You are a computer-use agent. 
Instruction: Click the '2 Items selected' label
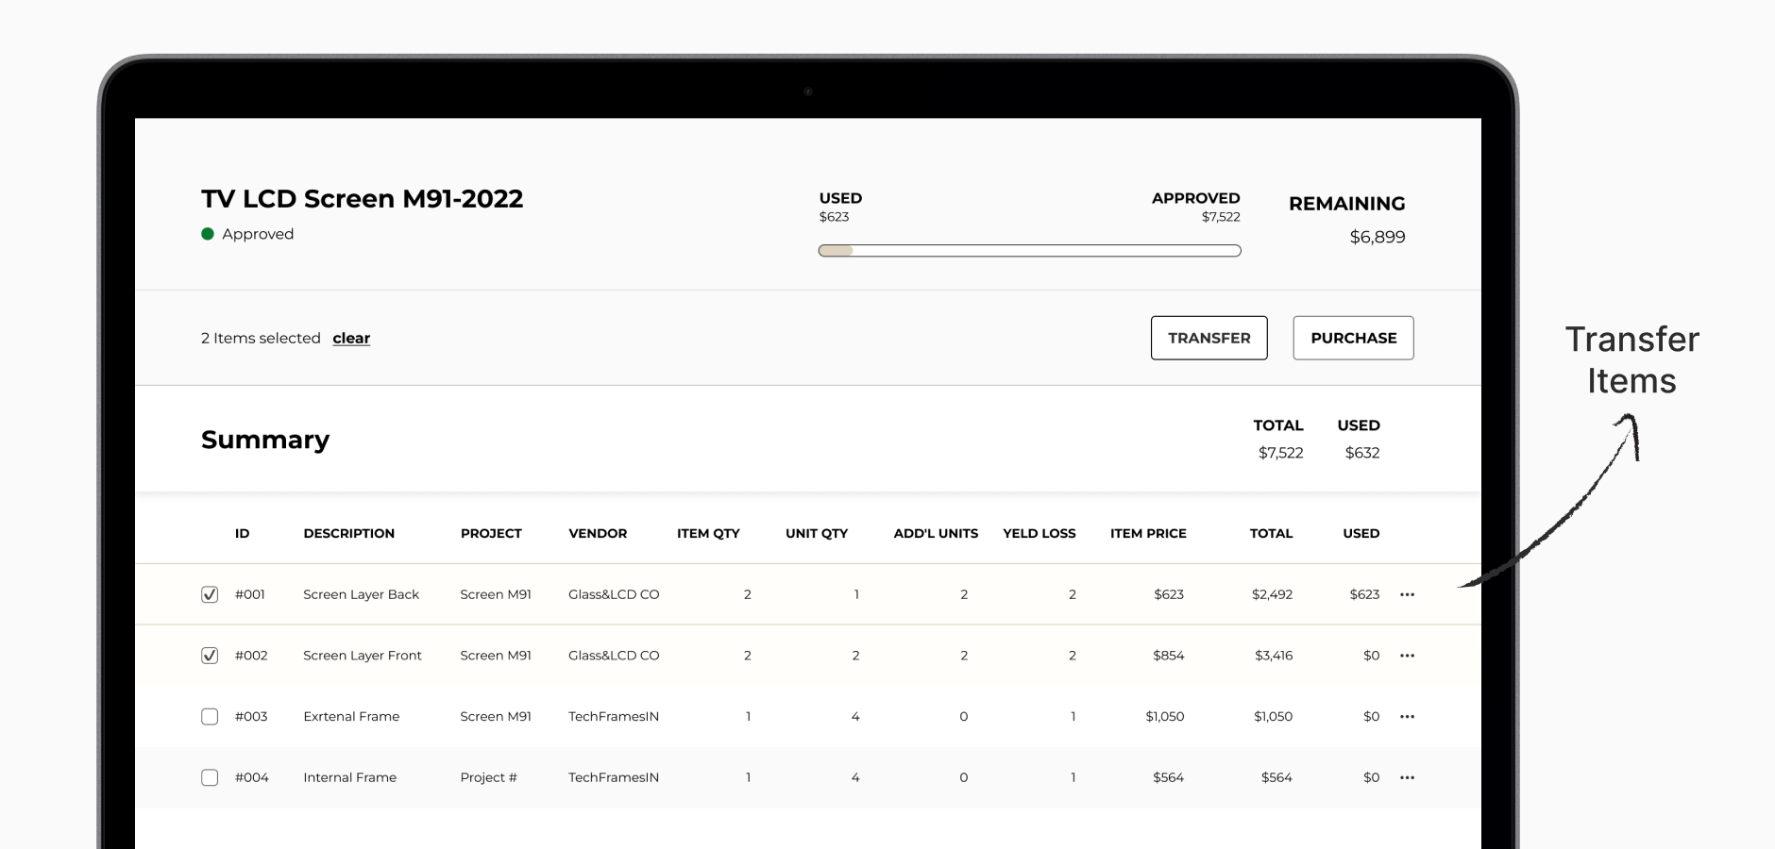261,338
